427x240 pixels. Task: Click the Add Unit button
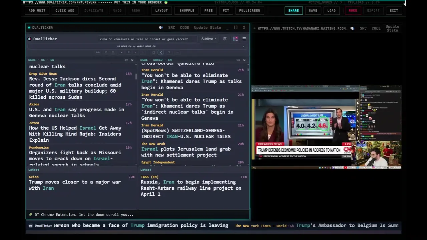(37, 11)
